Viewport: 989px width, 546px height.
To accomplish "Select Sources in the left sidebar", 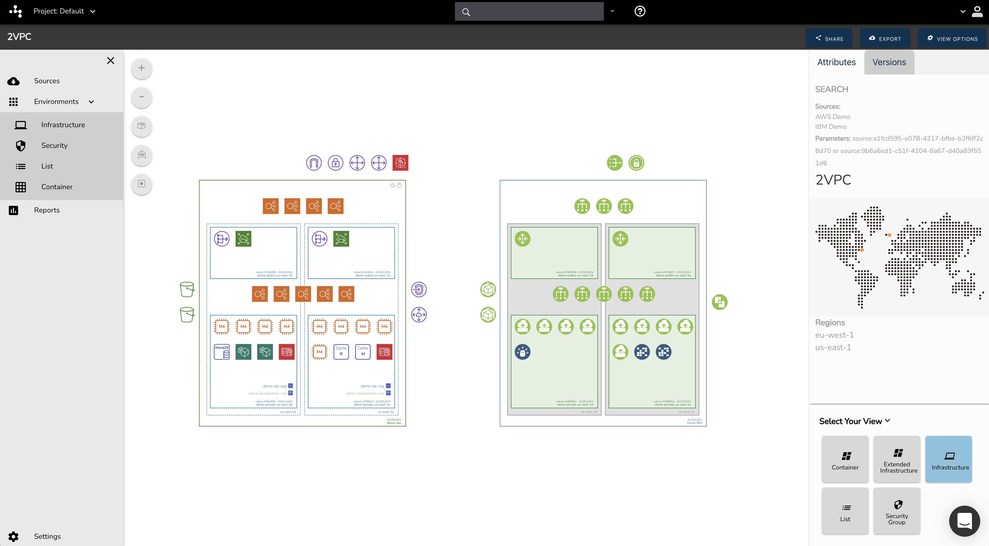I will coord(47,81).
